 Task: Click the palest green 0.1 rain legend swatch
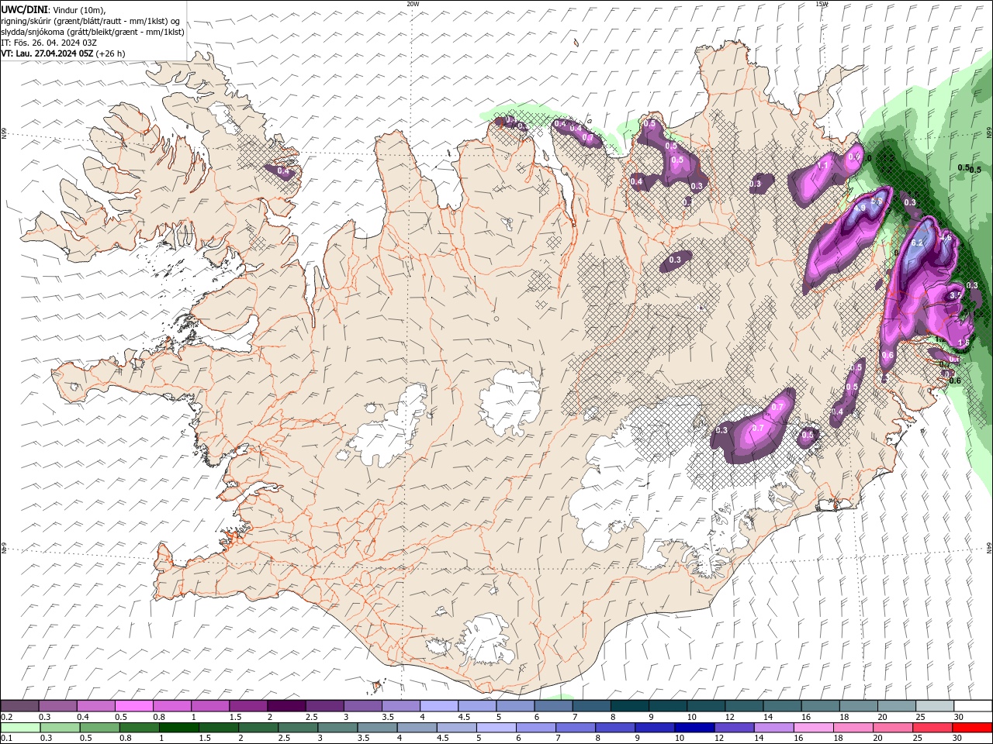pyautogui.click(x=20, y=728)
